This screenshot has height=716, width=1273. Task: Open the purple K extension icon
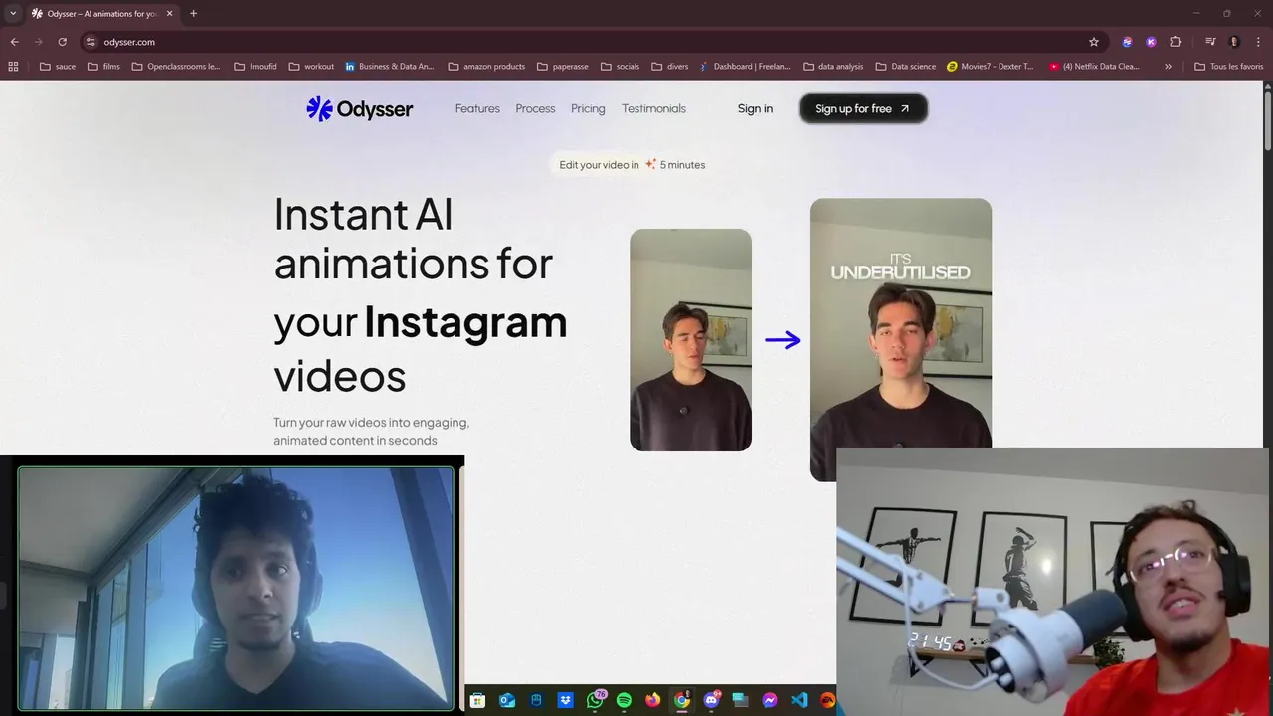click(1151, 42)
